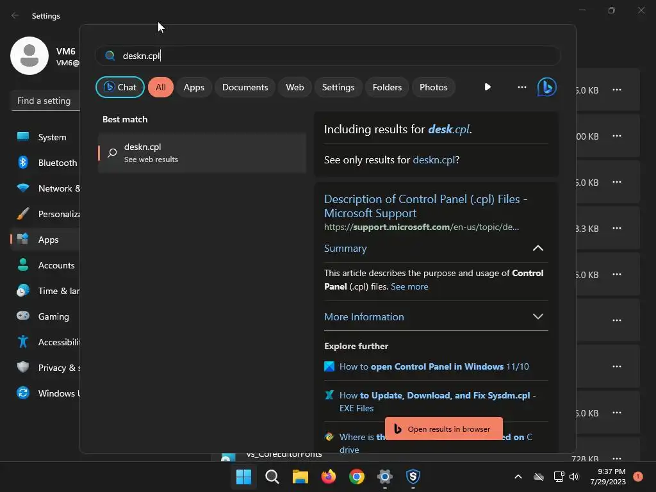656x492 pixels.
Task: Open the deskn.cpl best match result
Action: 202,152
